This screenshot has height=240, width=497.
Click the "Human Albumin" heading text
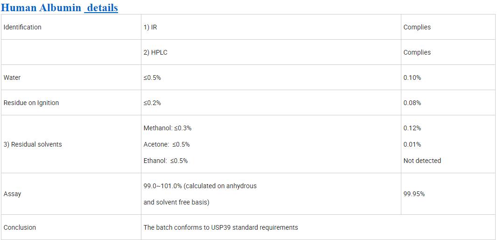pyautogui.click(x=41, y=7)
